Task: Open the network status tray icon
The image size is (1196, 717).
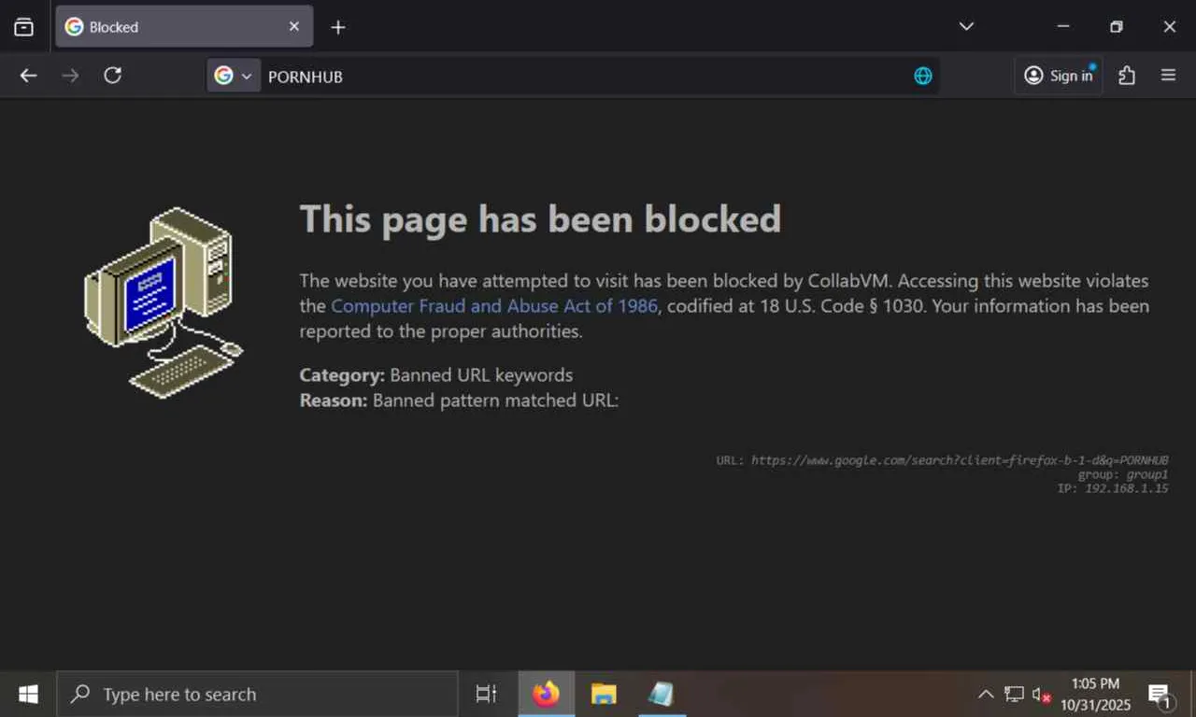Action: [x=1014, y=695]
